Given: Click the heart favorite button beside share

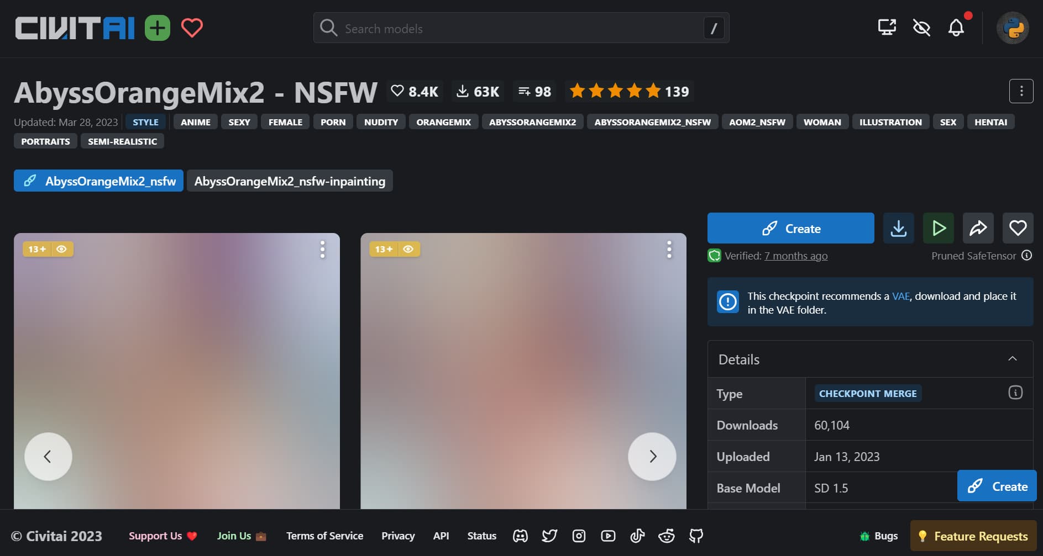Looking at the screenshot, I should coord(1018,228).
